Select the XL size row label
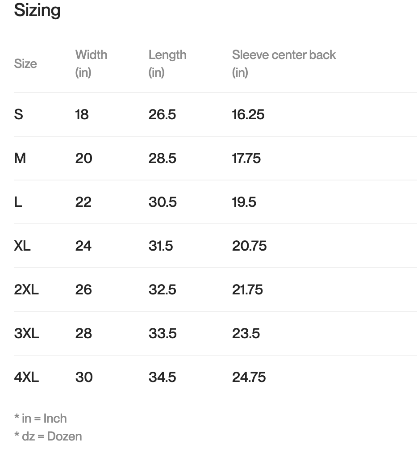Image resolution: width=417 pixels, height=453 pixels. coord(22,246)
